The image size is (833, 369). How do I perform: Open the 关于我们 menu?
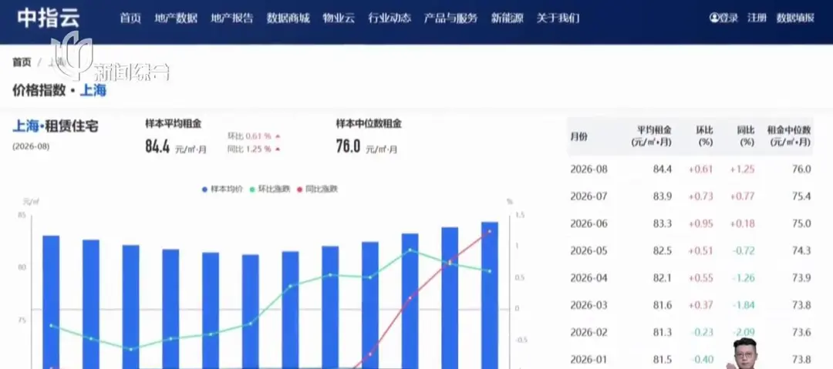(x=558, y=18)
